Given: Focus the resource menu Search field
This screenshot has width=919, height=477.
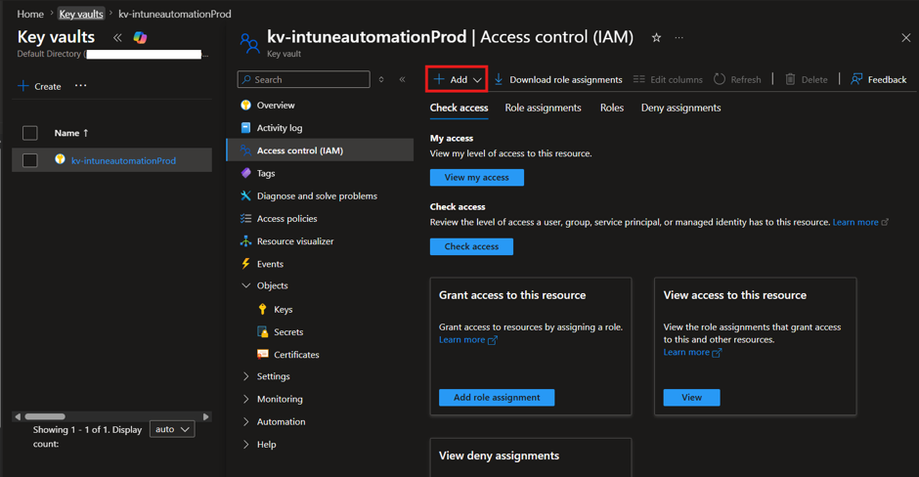Looking at the screenshot, I should coord(304,79).
